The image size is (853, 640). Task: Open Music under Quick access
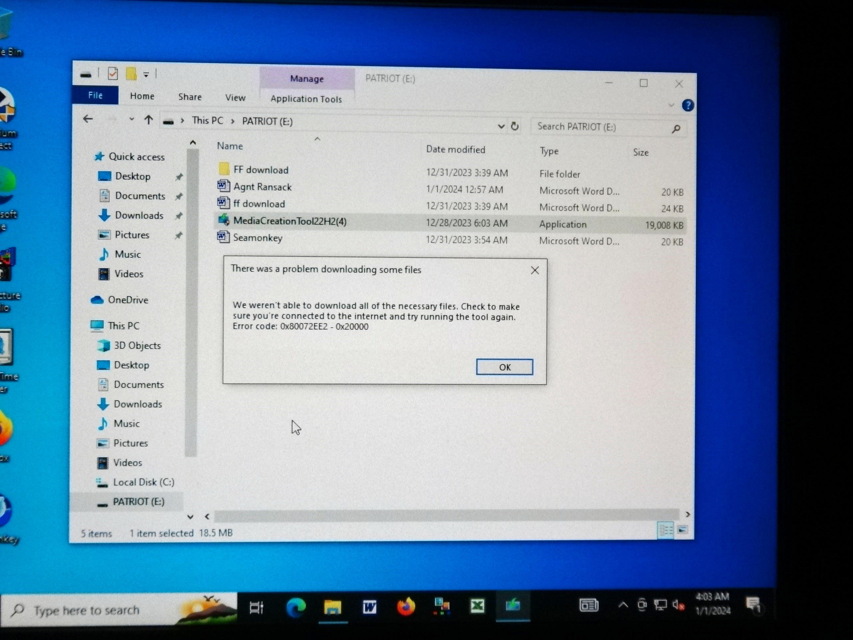[127, 254]
